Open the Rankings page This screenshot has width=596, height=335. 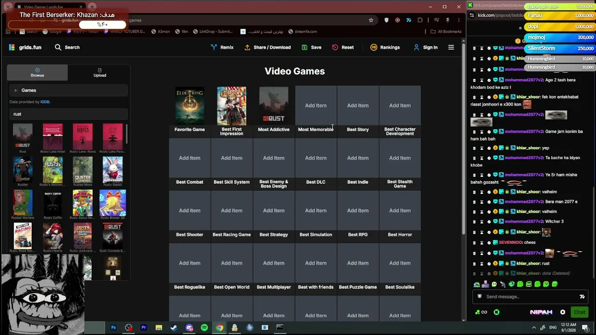tap(385, 47)
